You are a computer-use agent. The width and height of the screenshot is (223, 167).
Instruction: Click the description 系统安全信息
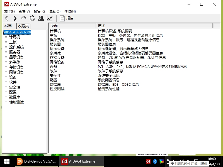click(109, 75)
